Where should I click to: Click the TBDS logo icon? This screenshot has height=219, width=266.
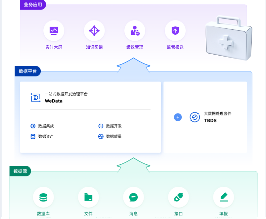pos(195,117)
